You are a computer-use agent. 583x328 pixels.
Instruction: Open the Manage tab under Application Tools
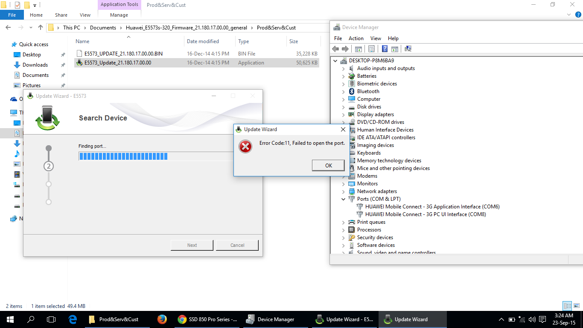tap(119, 15)
